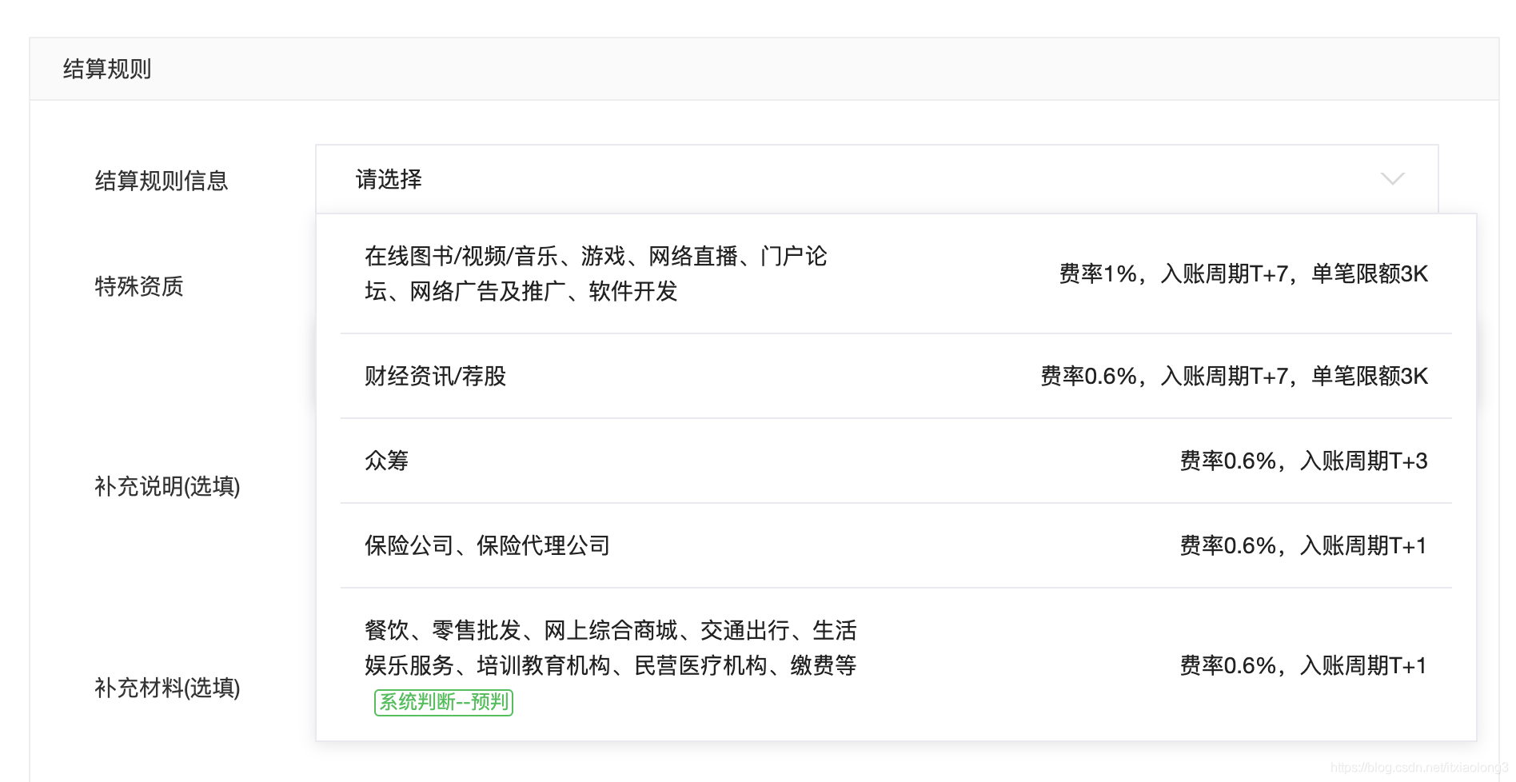
Task: Click 费率0.6%，入账周期T+3 text
Action: [x=1303, y=461]
